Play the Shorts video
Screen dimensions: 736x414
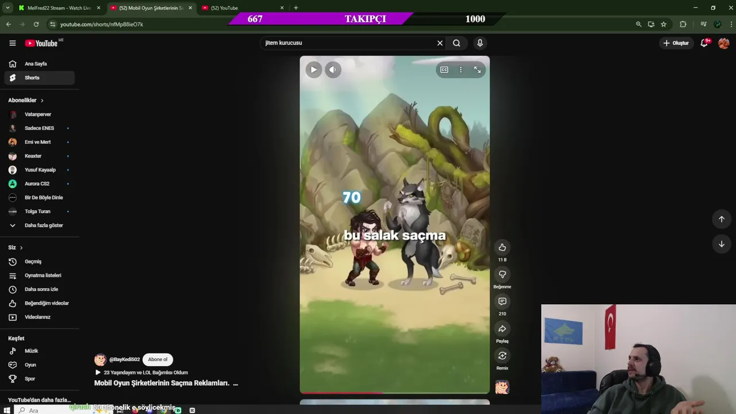(x=313, y=70)
